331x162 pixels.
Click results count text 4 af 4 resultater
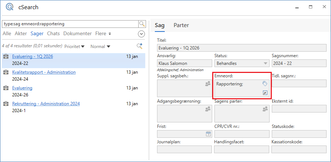coord(32,46)
